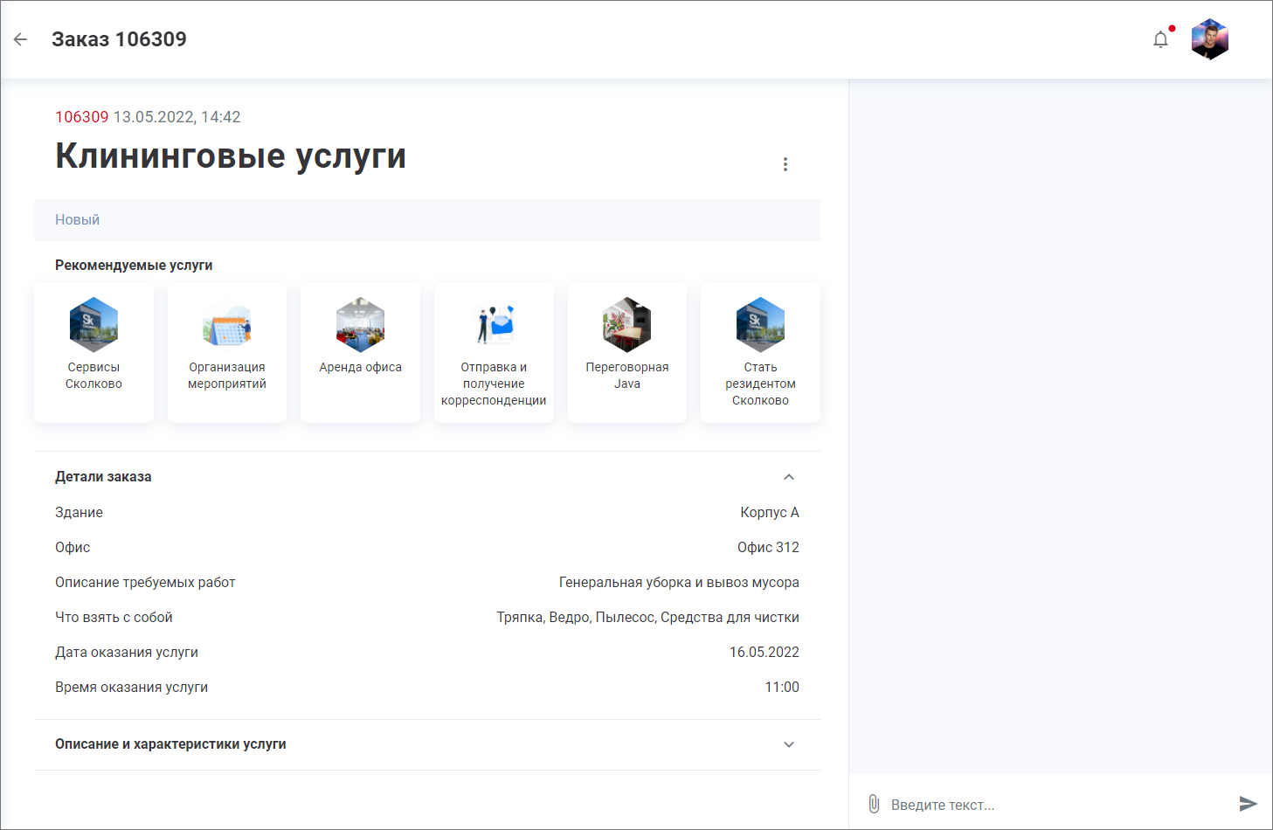Click the Новый status bar
This screenshot has height=830, width=1273.
pos(426,220)
